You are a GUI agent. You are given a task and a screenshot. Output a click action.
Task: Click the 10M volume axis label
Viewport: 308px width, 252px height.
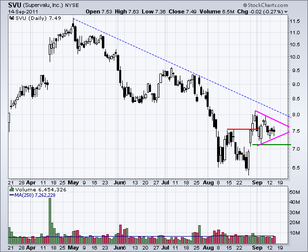pyautogui.click(x=295, y=233)
